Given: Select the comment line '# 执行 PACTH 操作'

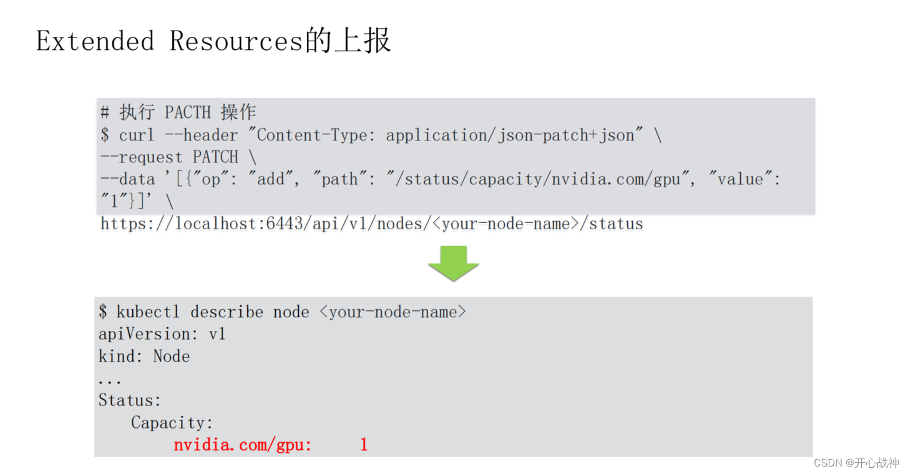Looking at the screenshot, I should [178, 112].
